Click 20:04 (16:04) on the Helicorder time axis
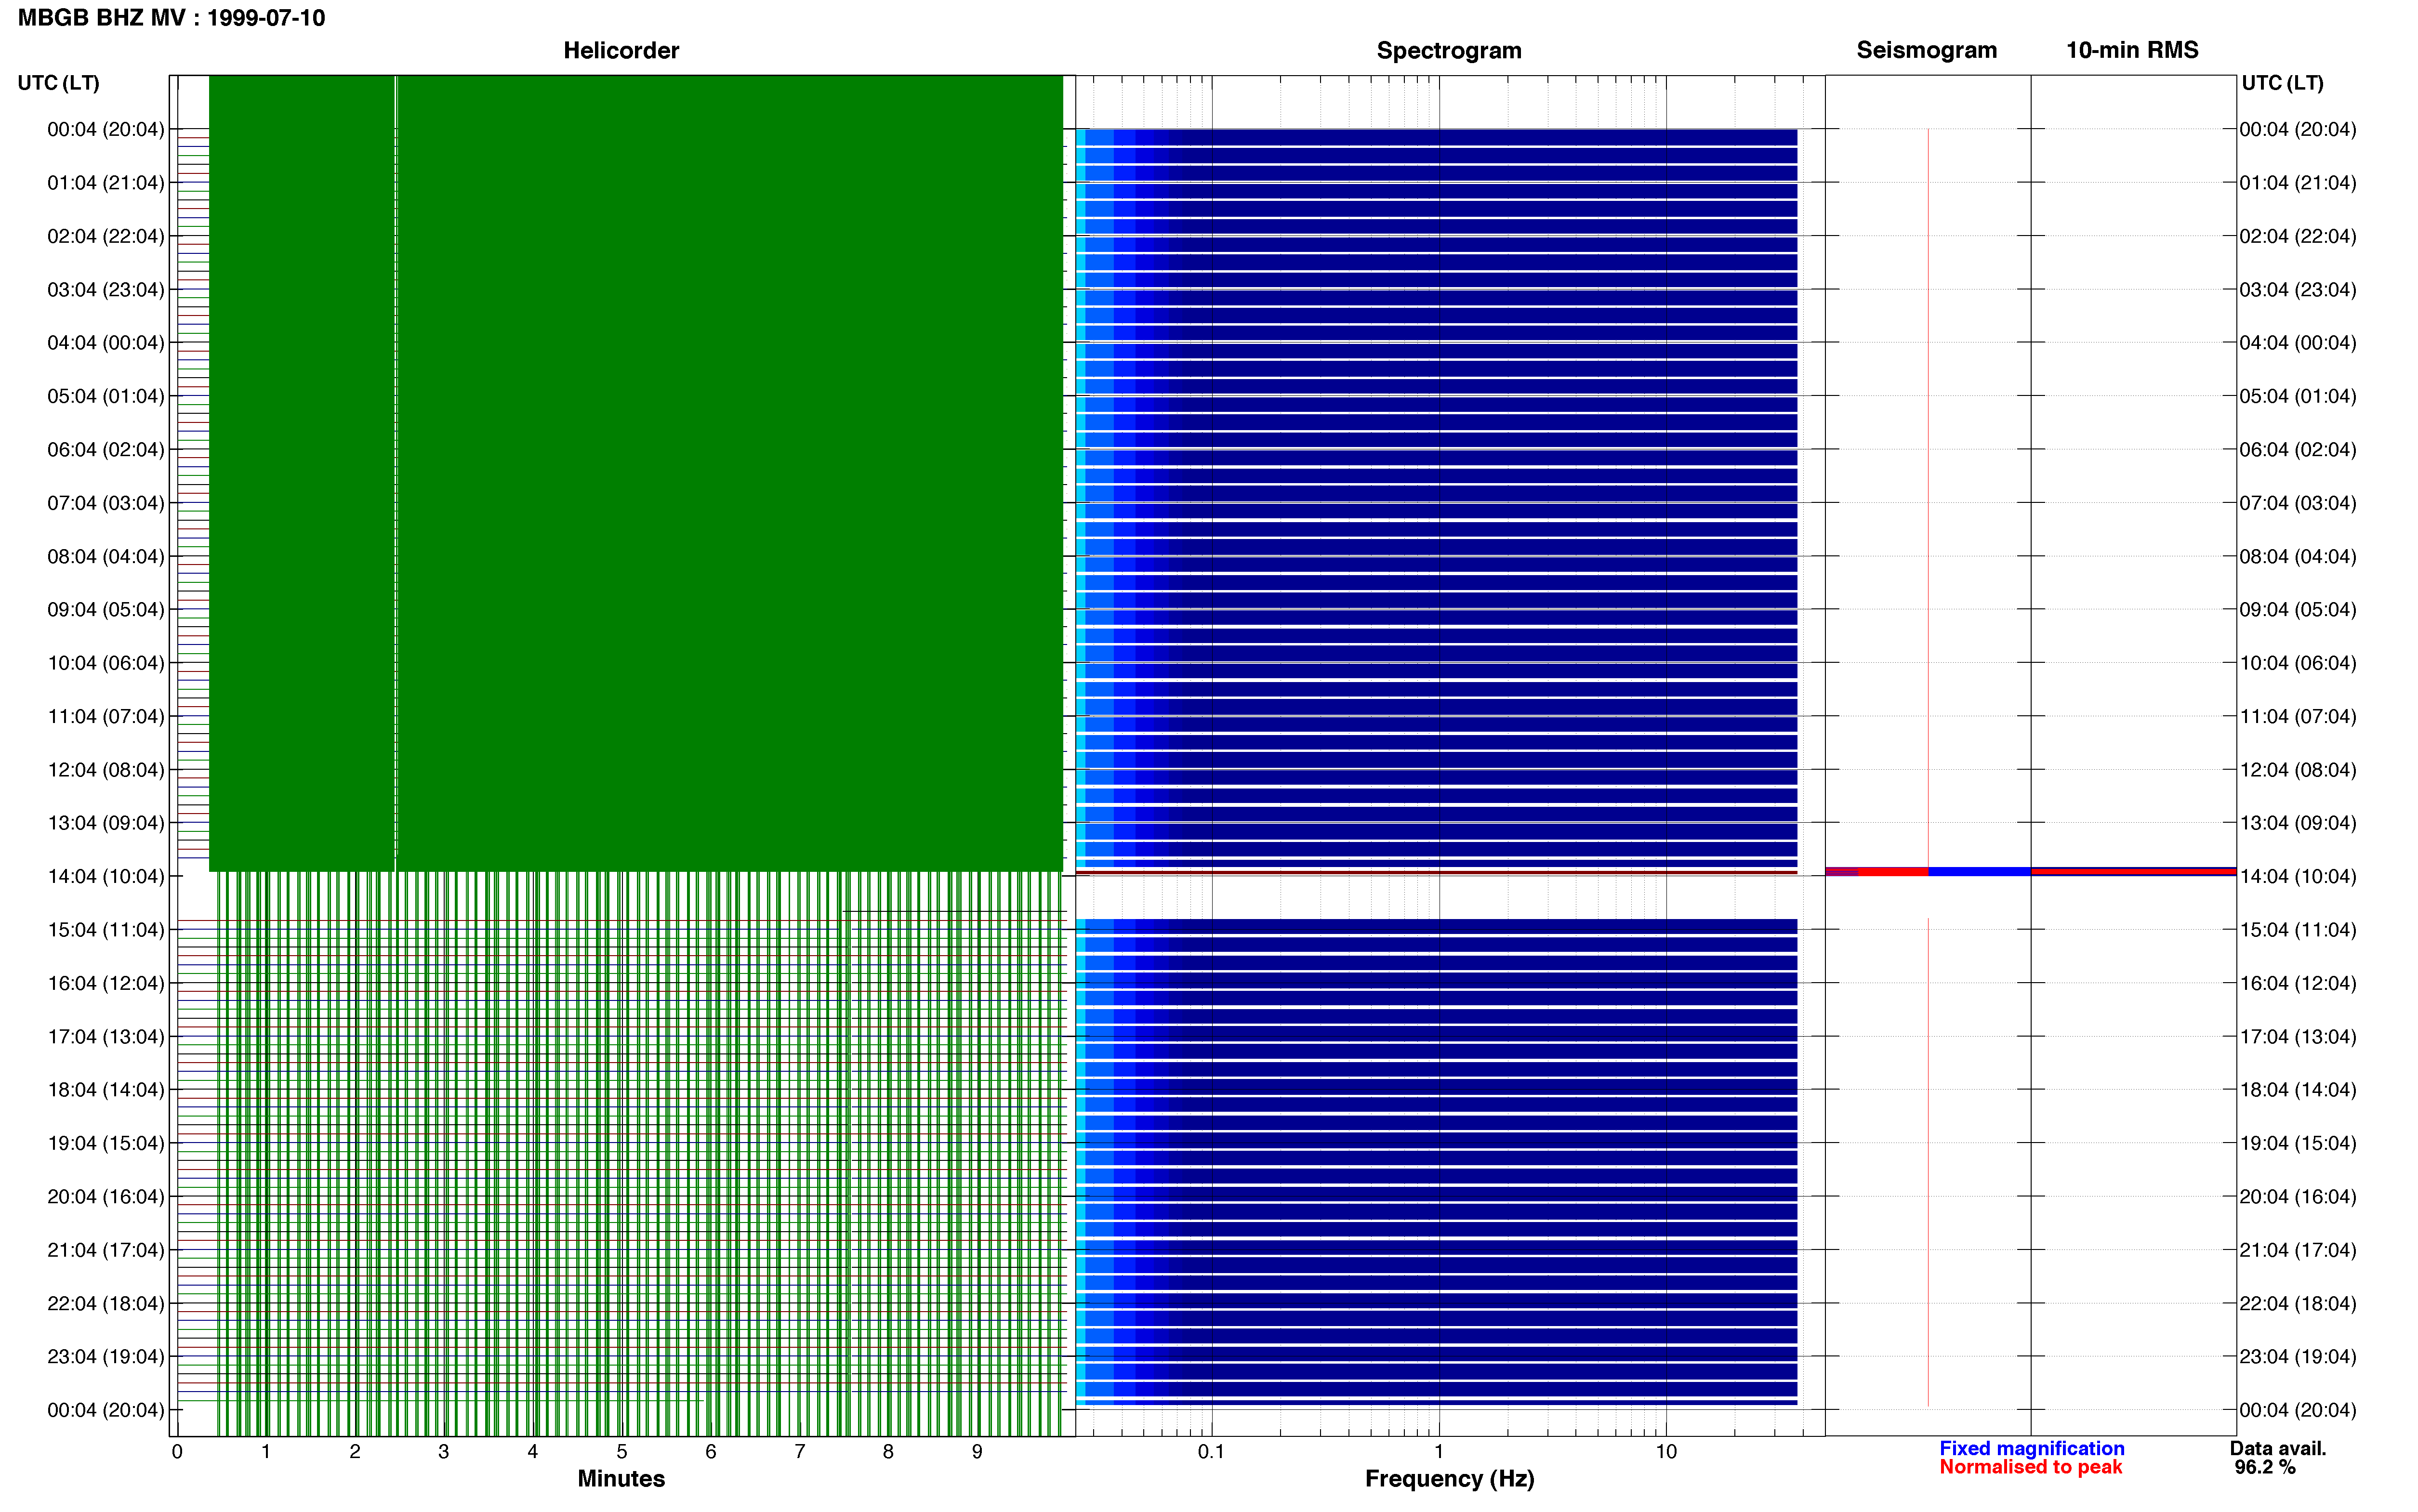Screen dimensions: 2418x1512 tap(106, 1197)
